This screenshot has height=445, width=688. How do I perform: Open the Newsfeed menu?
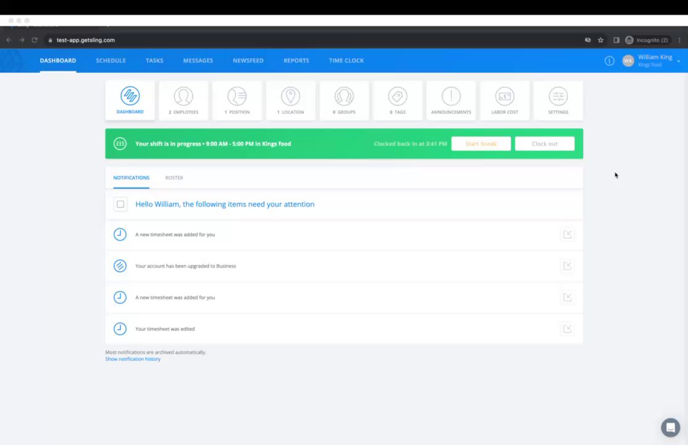pos(248,61)
